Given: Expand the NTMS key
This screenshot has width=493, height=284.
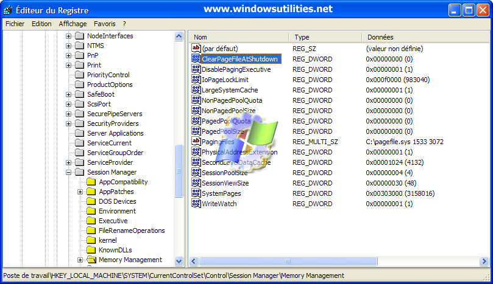Looking at the screenshot, I should (x=68, y=46).
